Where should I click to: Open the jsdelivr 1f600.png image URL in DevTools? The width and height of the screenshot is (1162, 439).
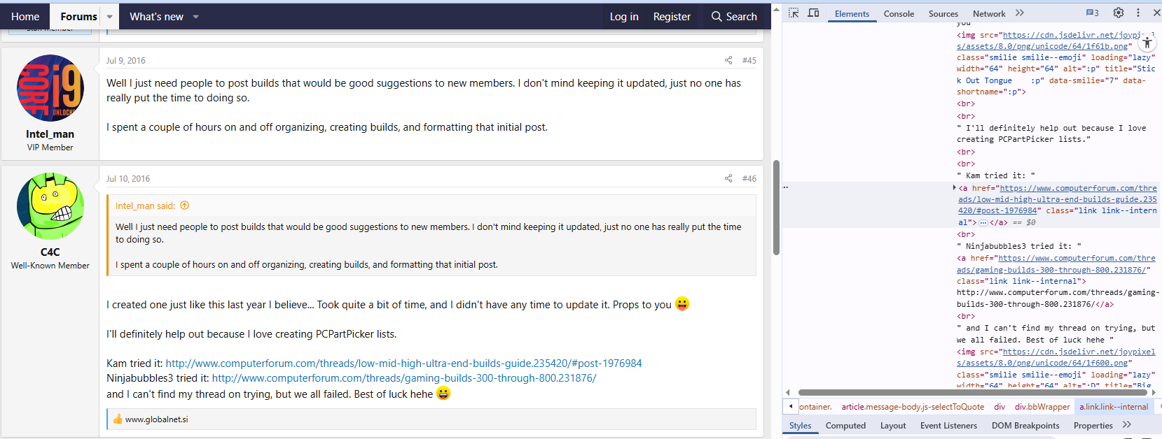coord(1056,357)
